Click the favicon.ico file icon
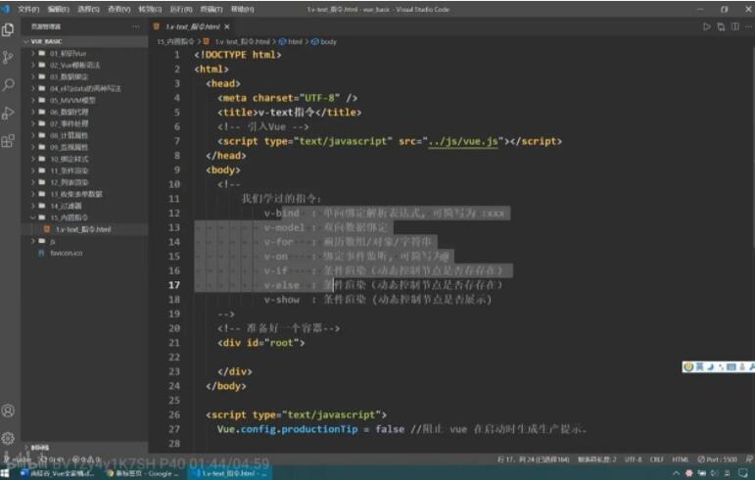755x480 pixels. click(41, 253)
